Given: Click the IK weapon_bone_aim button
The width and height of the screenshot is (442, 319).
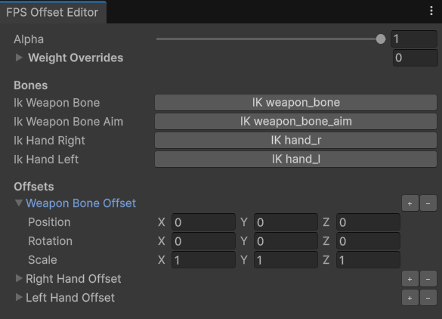Looking at the screenshot, I should point(295,121).
